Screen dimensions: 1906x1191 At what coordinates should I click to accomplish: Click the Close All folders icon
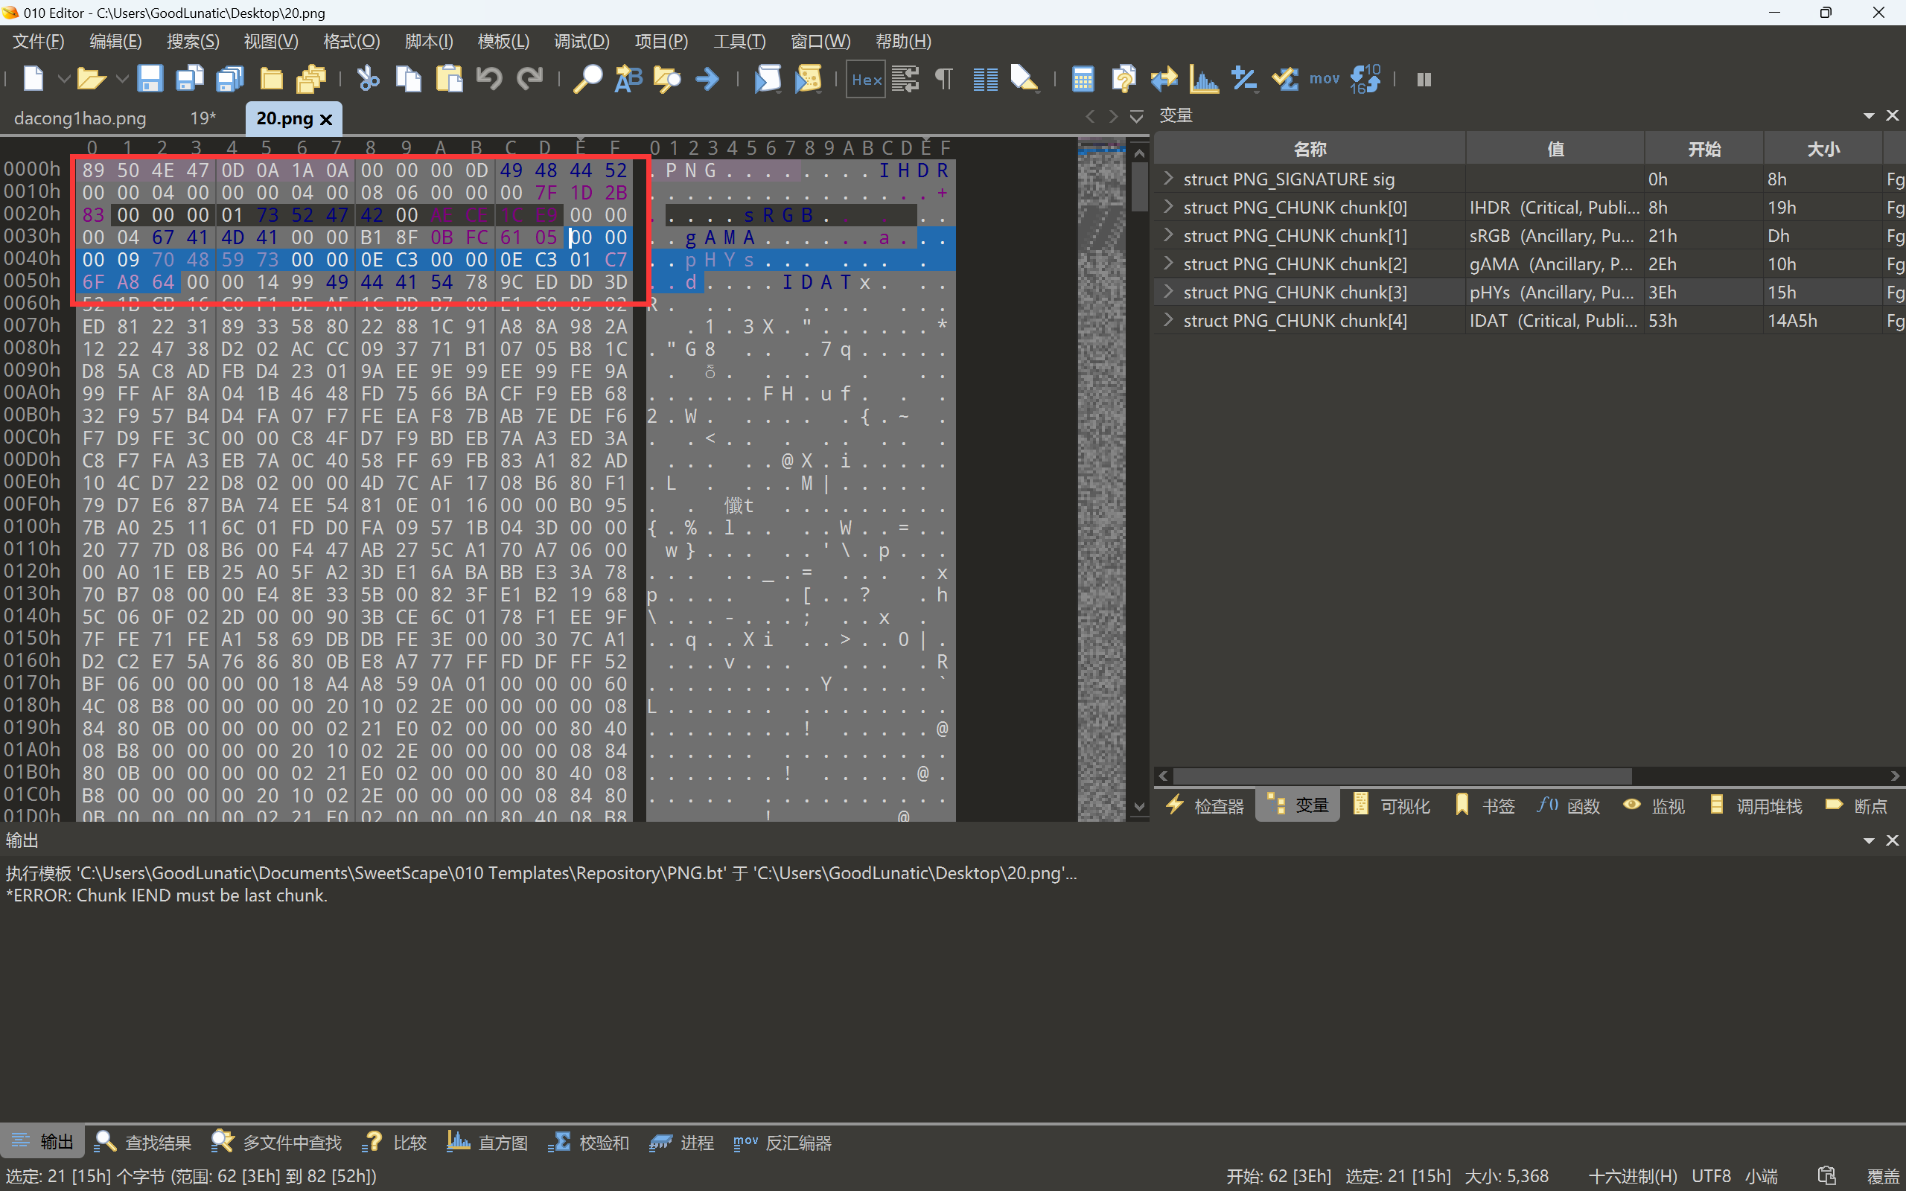coord(311,79)
